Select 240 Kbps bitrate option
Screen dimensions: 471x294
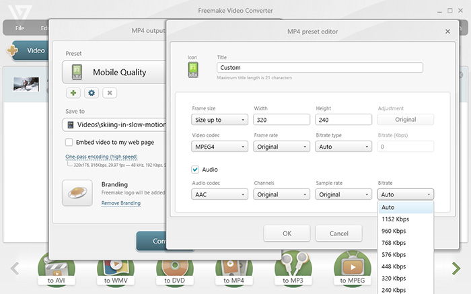coord(405,290)
